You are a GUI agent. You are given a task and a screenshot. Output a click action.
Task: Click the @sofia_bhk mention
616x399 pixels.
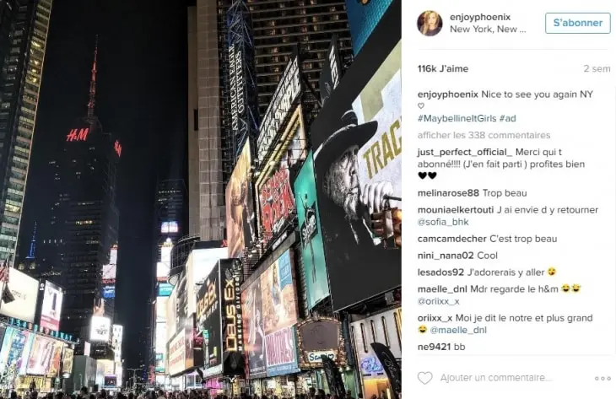tap(443, 222)
